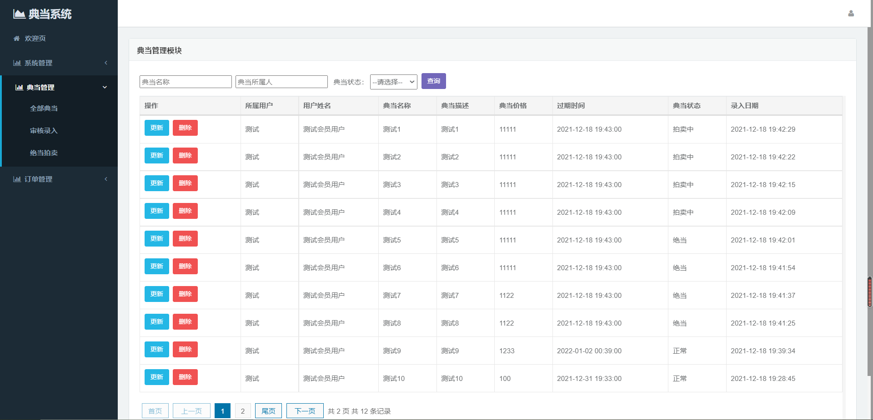Click 删除 for row 测试3
The image size is (873, 420).
[185, 183]
